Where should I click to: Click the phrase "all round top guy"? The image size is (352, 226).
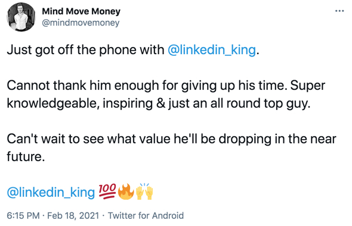[x=260, y=103]
